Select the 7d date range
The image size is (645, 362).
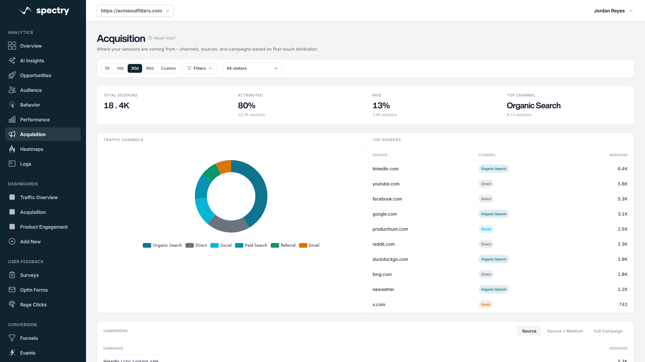pos(107,68)
